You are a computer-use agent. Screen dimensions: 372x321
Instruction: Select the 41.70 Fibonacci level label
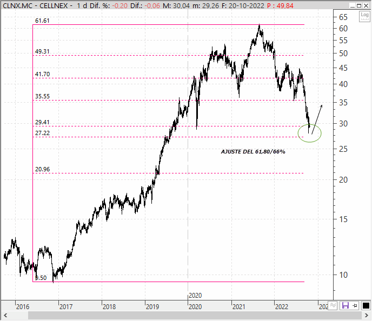(x=42, y=74)
